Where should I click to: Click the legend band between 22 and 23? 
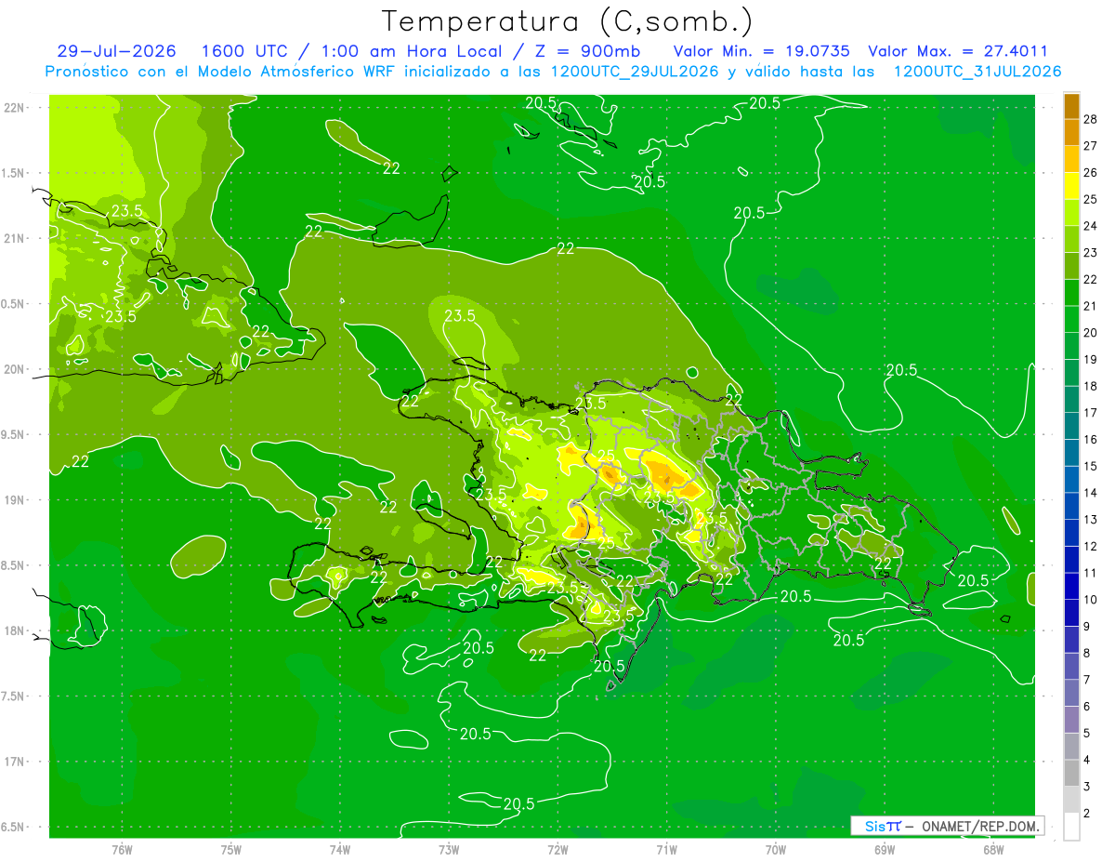tap(1071, 266)
